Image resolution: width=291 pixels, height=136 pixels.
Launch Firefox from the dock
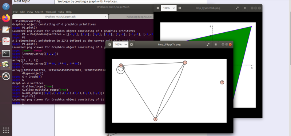pyautogui.click(x=6, y=18)
